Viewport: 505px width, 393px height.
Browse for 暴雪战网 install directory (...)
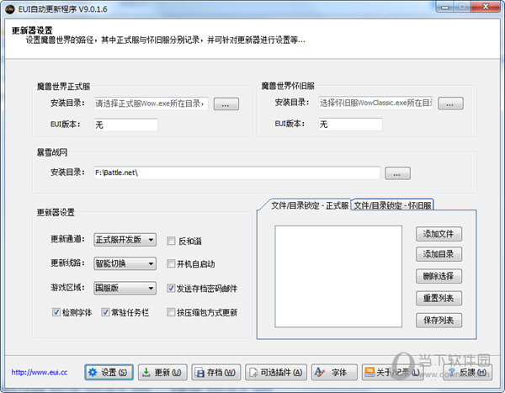pos(398,173)
